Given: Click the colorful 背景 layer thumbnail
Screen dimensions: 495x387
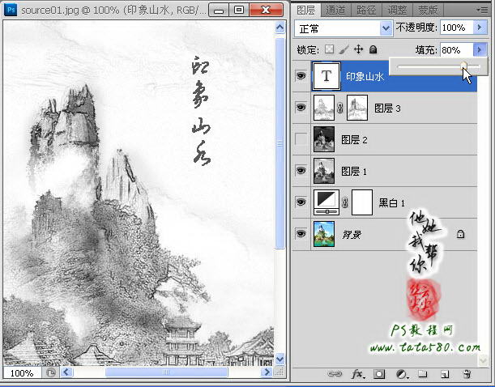Looking at the screenshot, I should pyautogui.click(x=324, y=234).
